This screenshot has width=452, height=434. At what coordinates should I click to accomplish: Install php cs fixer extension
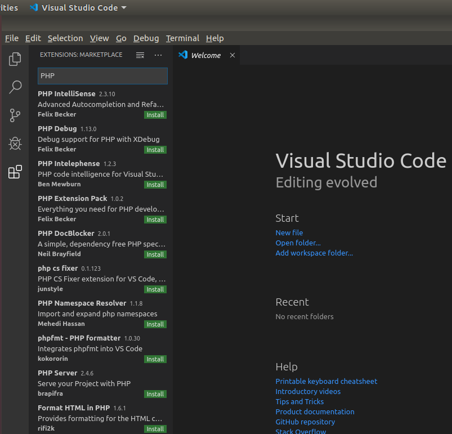pos(155,289)
